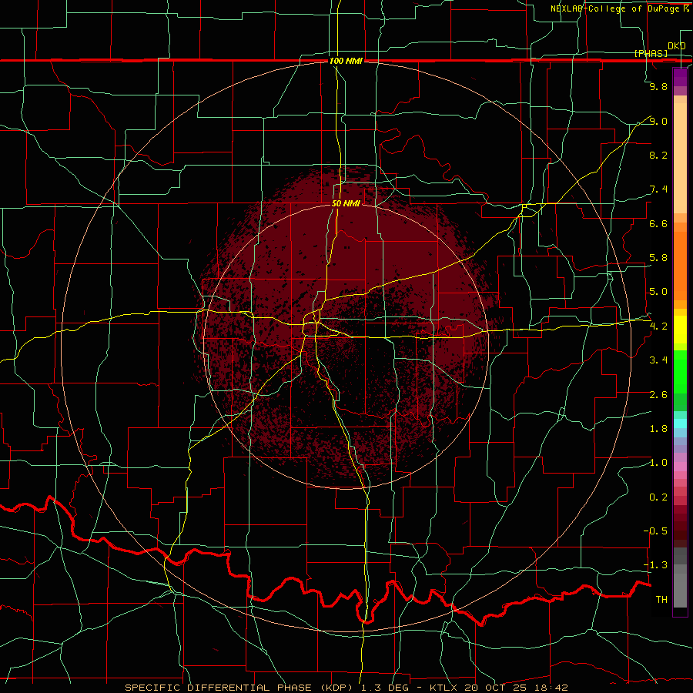
Task: Pick the cyan band of the color bar
Action: tap(680, 423)
